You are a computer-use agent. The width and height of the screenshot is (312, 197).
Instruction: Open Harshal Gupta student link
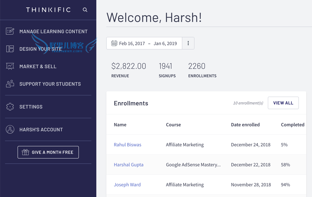point(128,165)
